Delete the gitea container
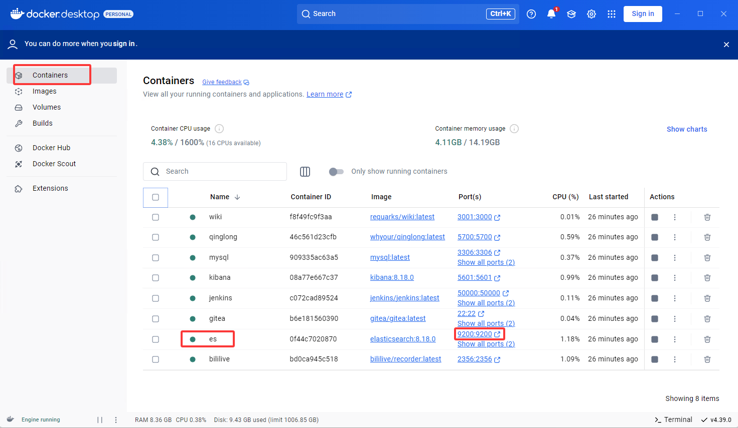This screenshot has height=428, width=738. (x=707, y=319)
